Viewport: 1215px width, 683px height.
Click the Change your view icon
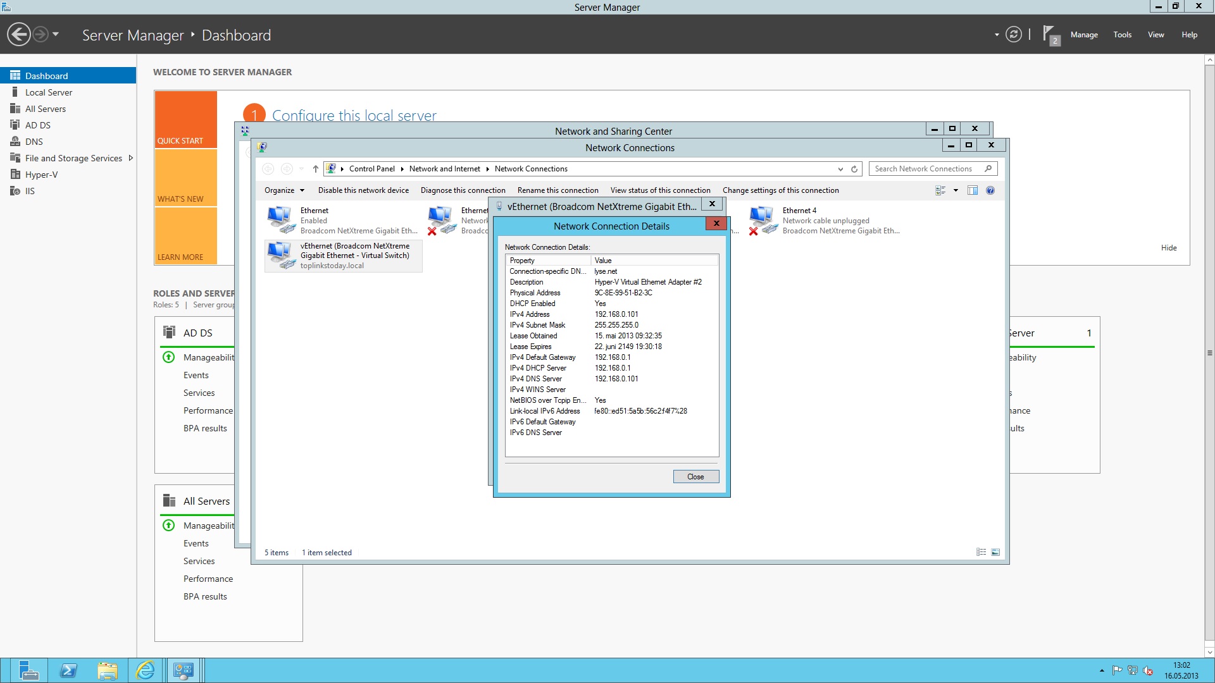point(940,190)
